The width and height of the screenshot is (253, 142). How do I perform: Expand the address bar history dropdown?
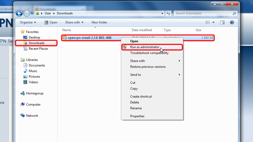pyautogui.click(x=162, y=13)
